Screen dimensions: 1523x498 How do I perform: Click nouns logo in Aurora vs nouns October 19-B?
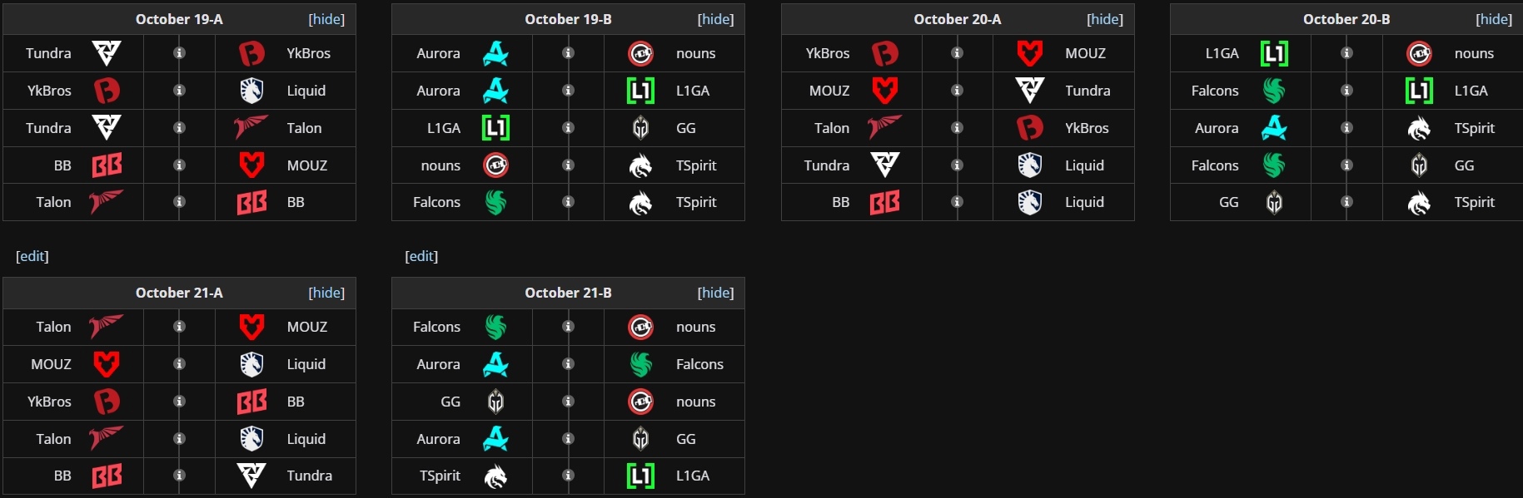pyautogui.click(x=640, y=53)
